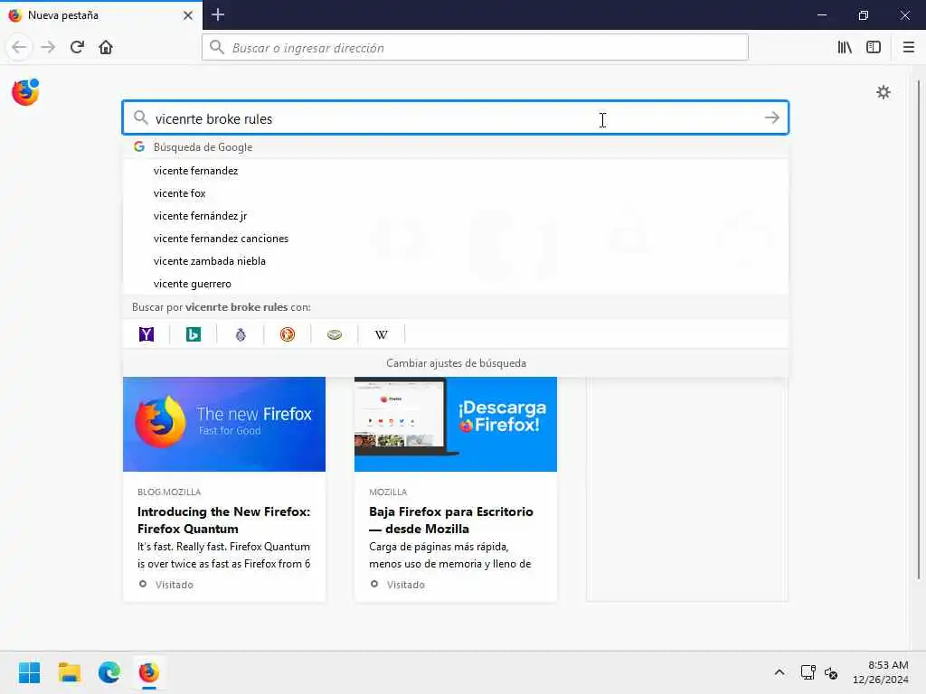926x694 pixels.
Task: Open Introducing the New Firefox article
Action: 224,520
